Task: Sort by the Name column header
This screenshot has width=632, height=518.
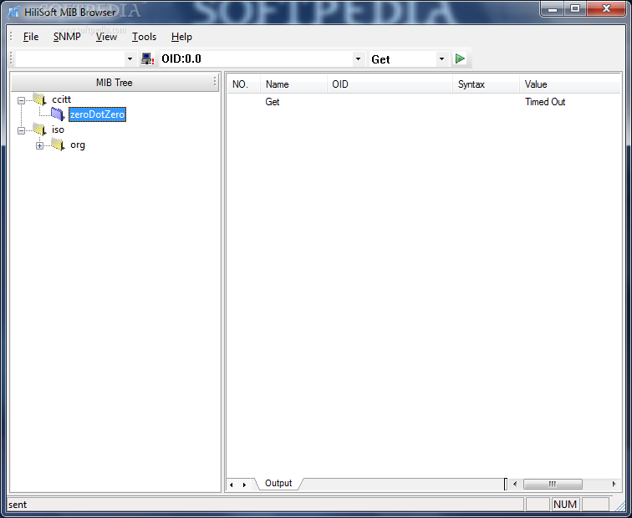Action: (x=293, y=84)
